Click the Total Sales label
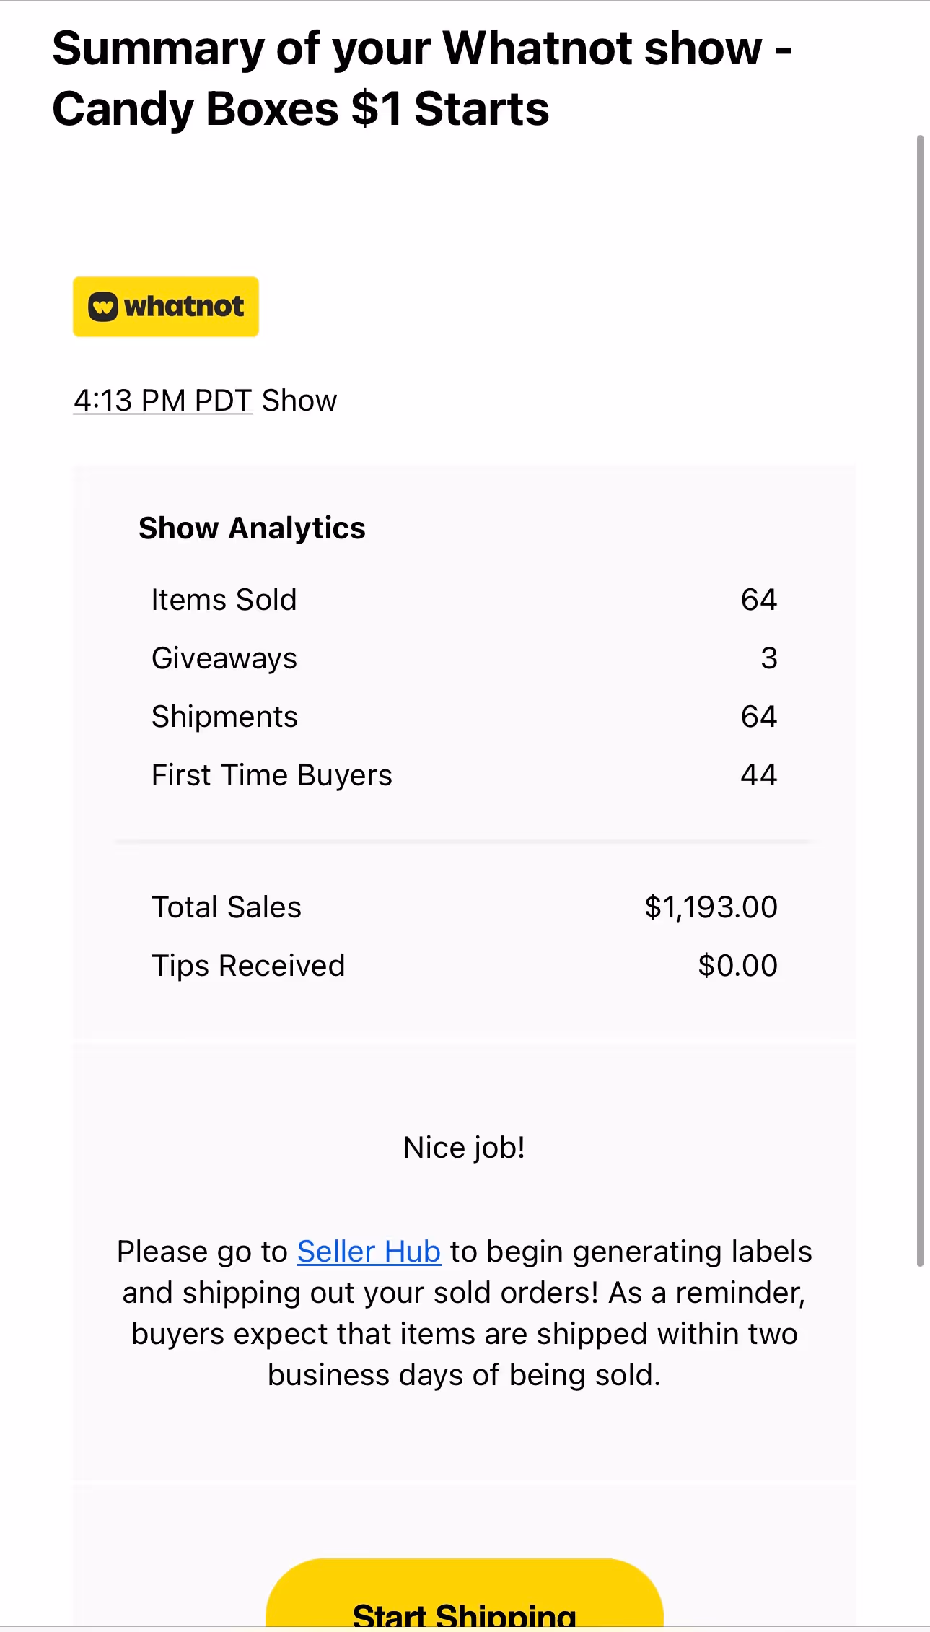Screen dimensions: 930x1632 coord(226,907)
